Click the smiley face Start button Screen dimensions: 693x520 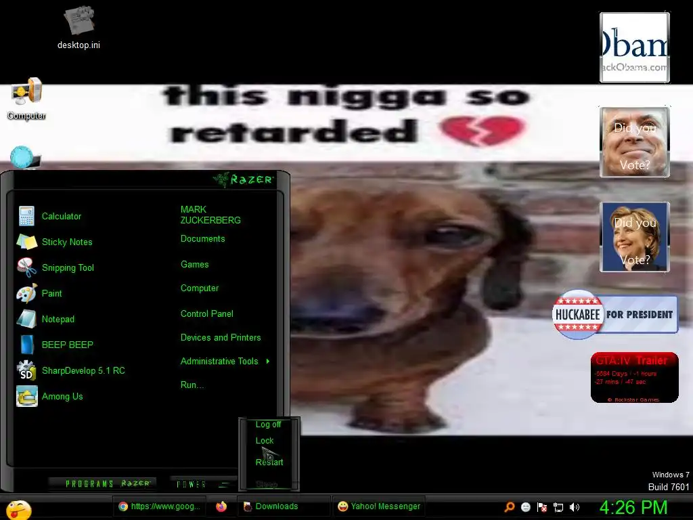click(x=18, y=510)
